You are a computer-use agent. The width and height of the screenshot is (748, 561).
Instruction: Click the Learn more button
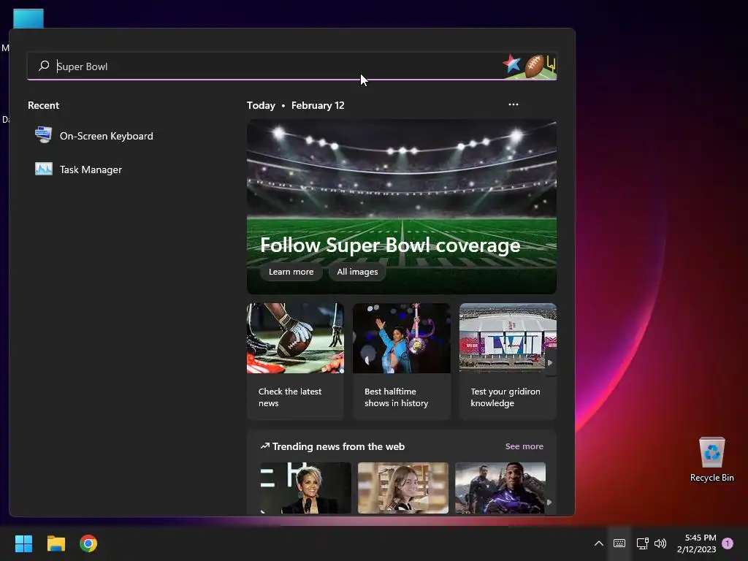[x=291, y=272]
